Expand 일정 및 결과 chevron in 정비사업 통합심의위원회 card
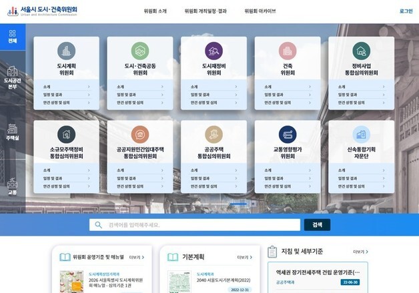Screen dimensions: 419x293 tap(384, 95)
